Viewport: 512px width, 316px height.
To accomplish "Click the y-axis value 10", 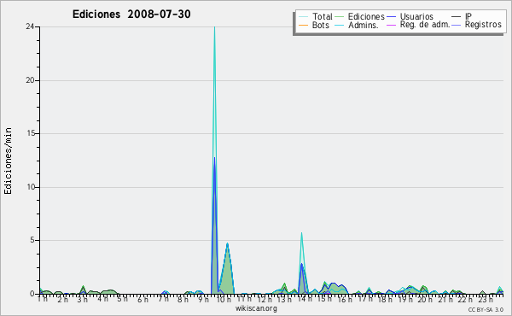I will click(31, 187).
